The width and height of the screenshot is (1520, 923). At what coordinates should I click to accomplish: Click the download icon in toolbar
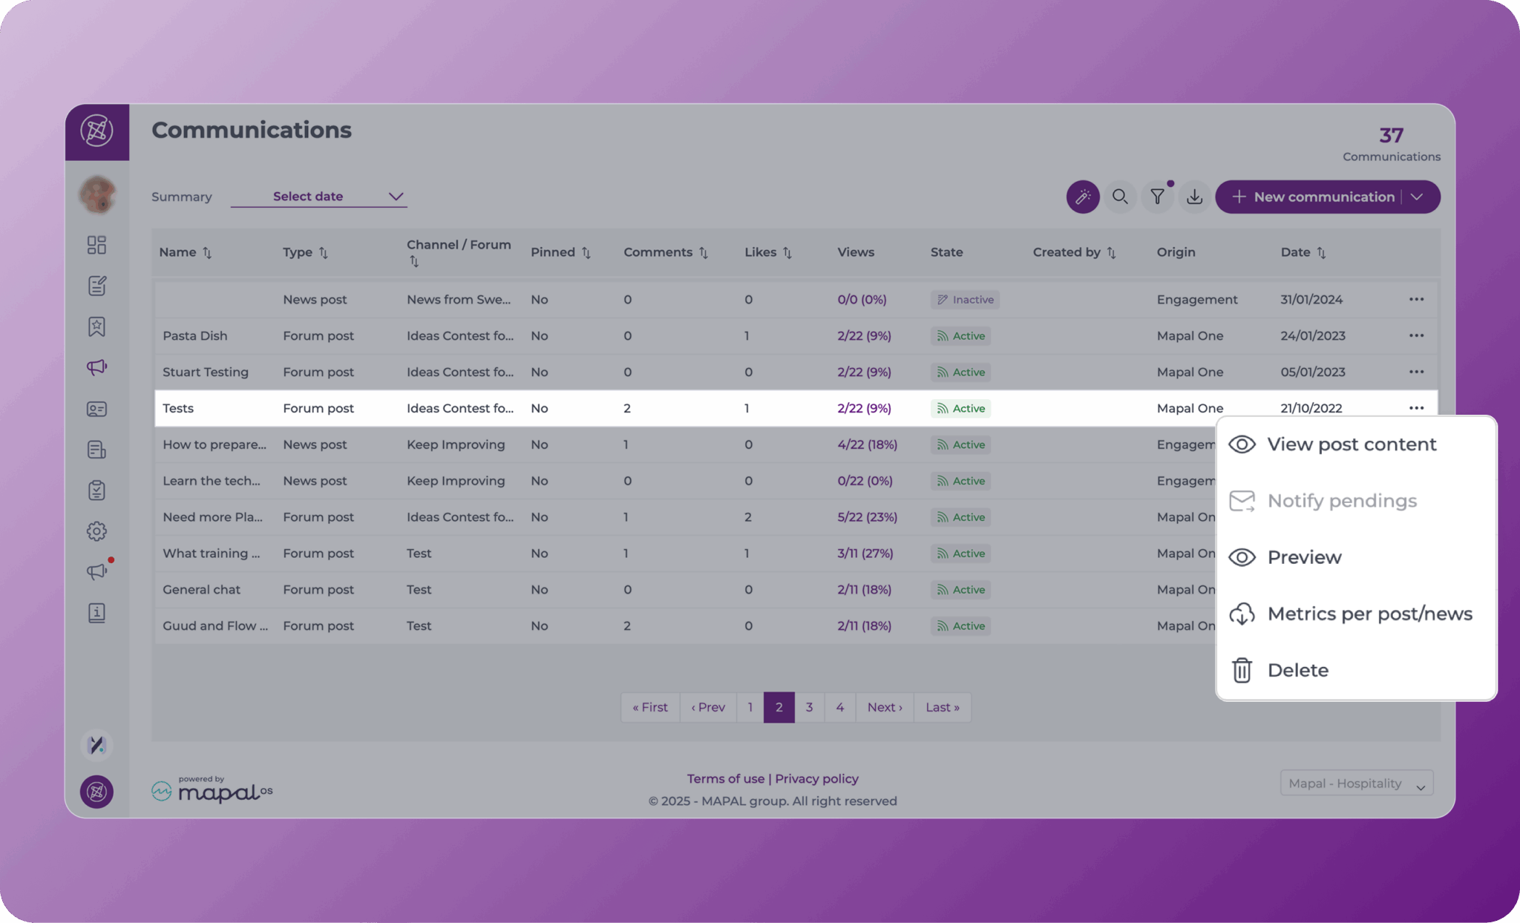1194,197
